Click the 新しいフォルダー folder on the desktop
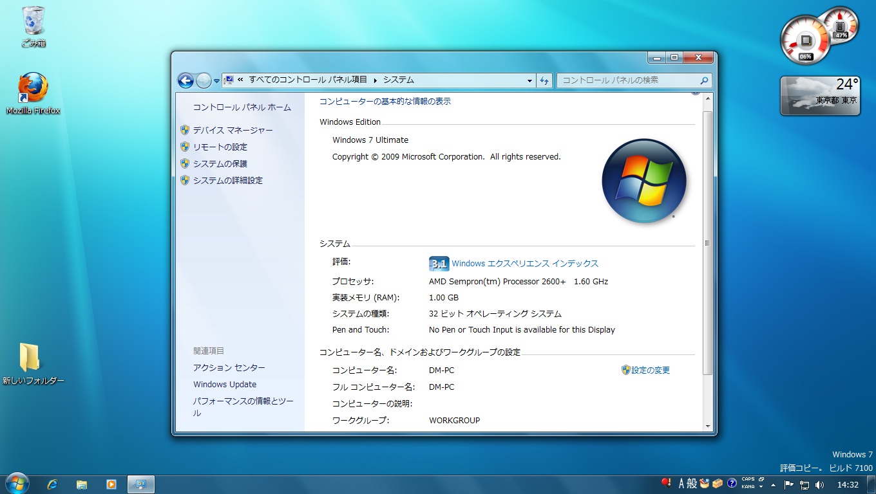The width and height of the screenshot is (876, 494). tap(33, 364)
